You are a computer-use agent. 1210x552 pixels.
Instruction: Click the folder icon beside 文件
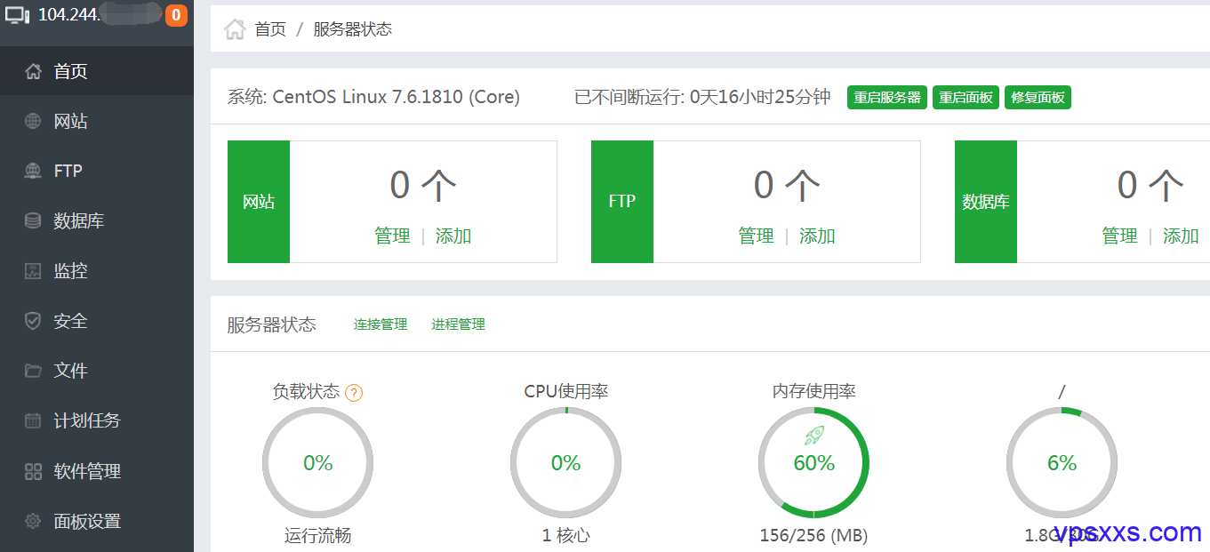(x=33, y=371)
